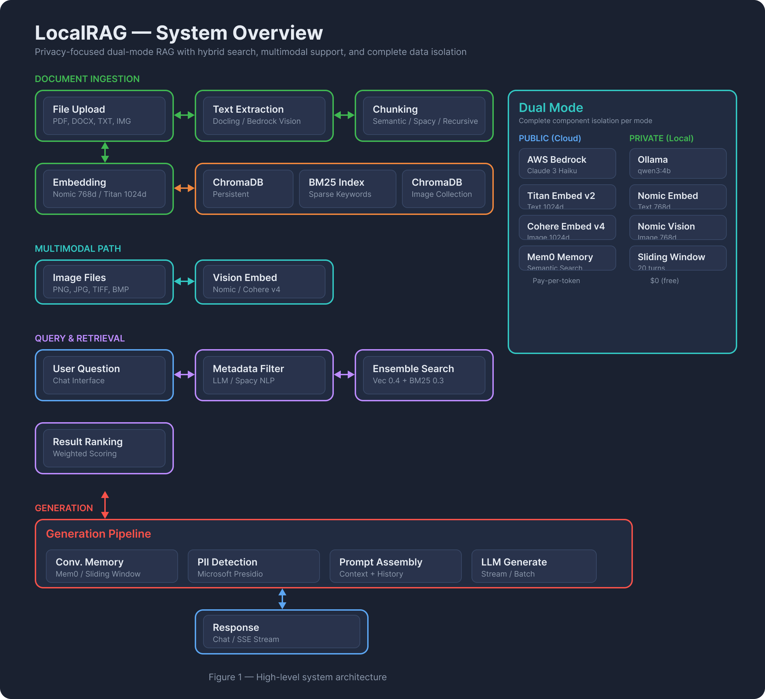Click the Complete component isolation per mode text
Screen dimensions: 765x699
585,121
